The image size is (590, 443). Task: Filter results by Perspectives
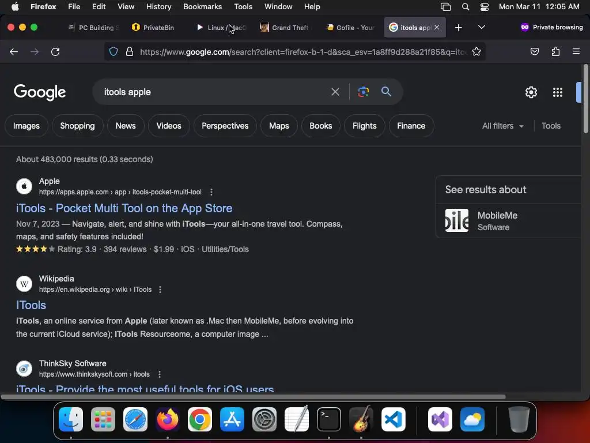point(225,126)
